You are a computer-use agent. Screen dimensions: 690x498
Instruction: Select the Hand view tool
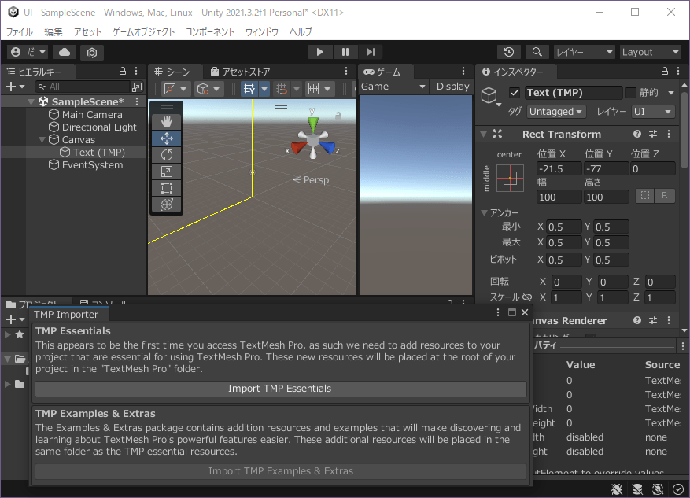[x=166, y=121]
